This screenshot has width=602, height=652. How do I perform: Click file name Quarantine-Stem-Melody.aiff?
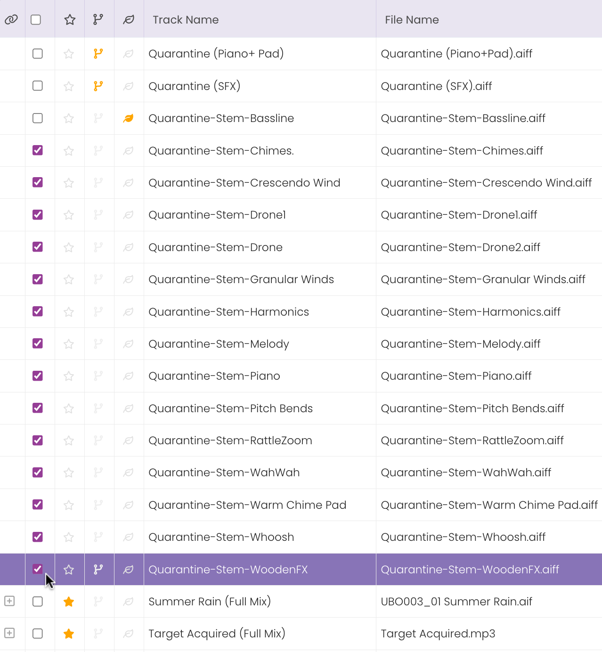coord(461,344)
